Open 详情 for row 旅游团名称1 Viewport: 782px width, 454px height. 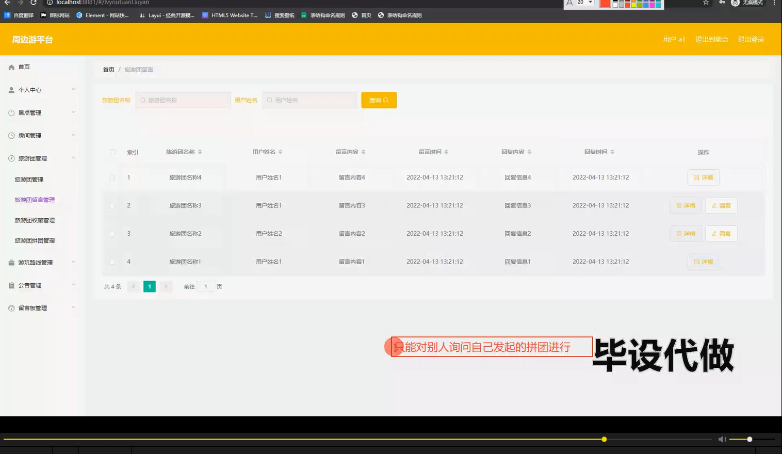tap(704, 262)
